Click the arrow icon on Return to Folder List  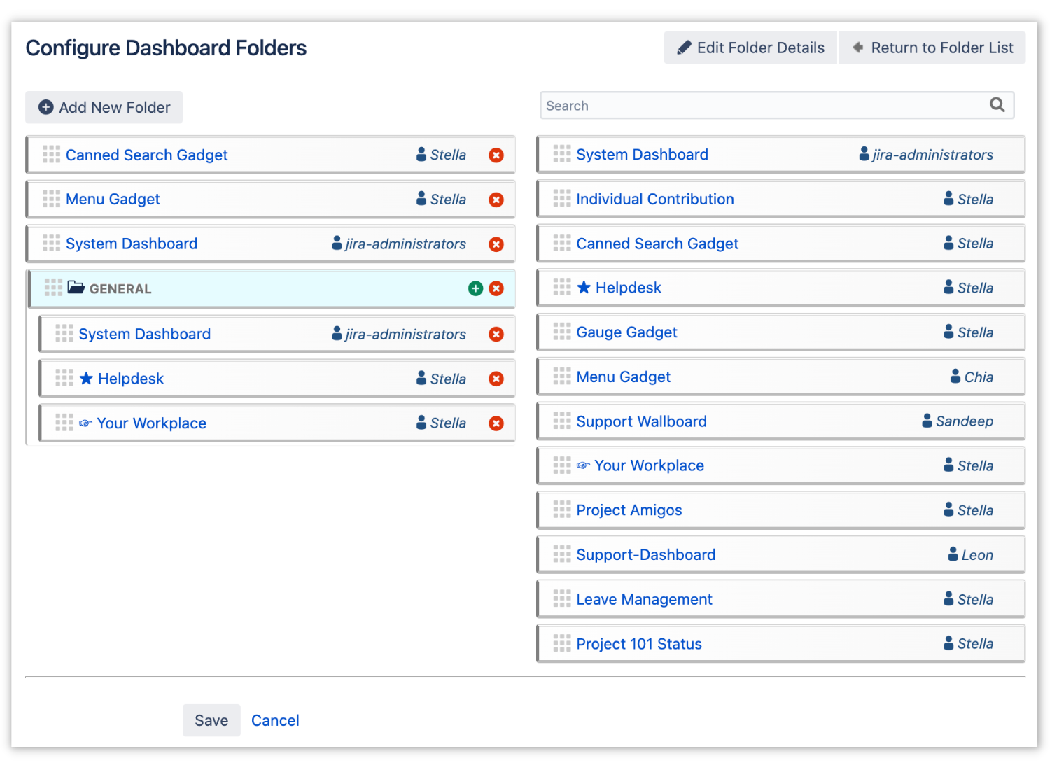coord(857,47)
